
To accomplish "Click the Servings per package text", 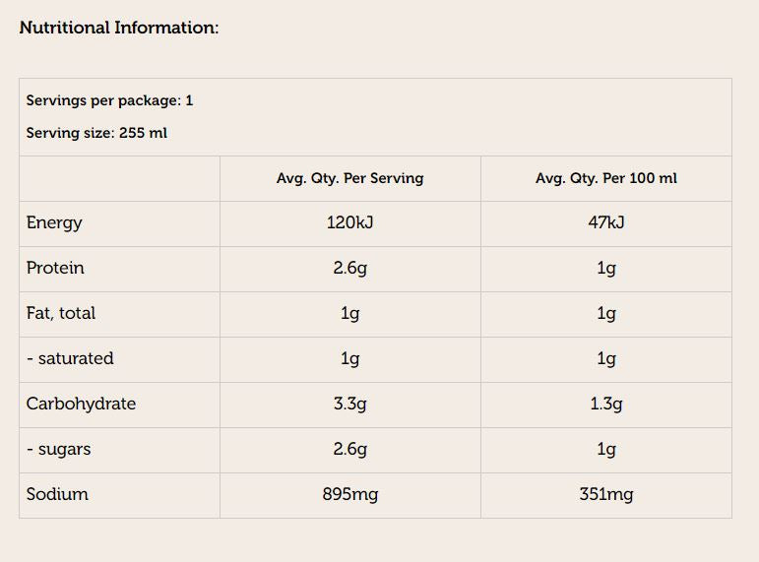I will click(x=109, y=100).
